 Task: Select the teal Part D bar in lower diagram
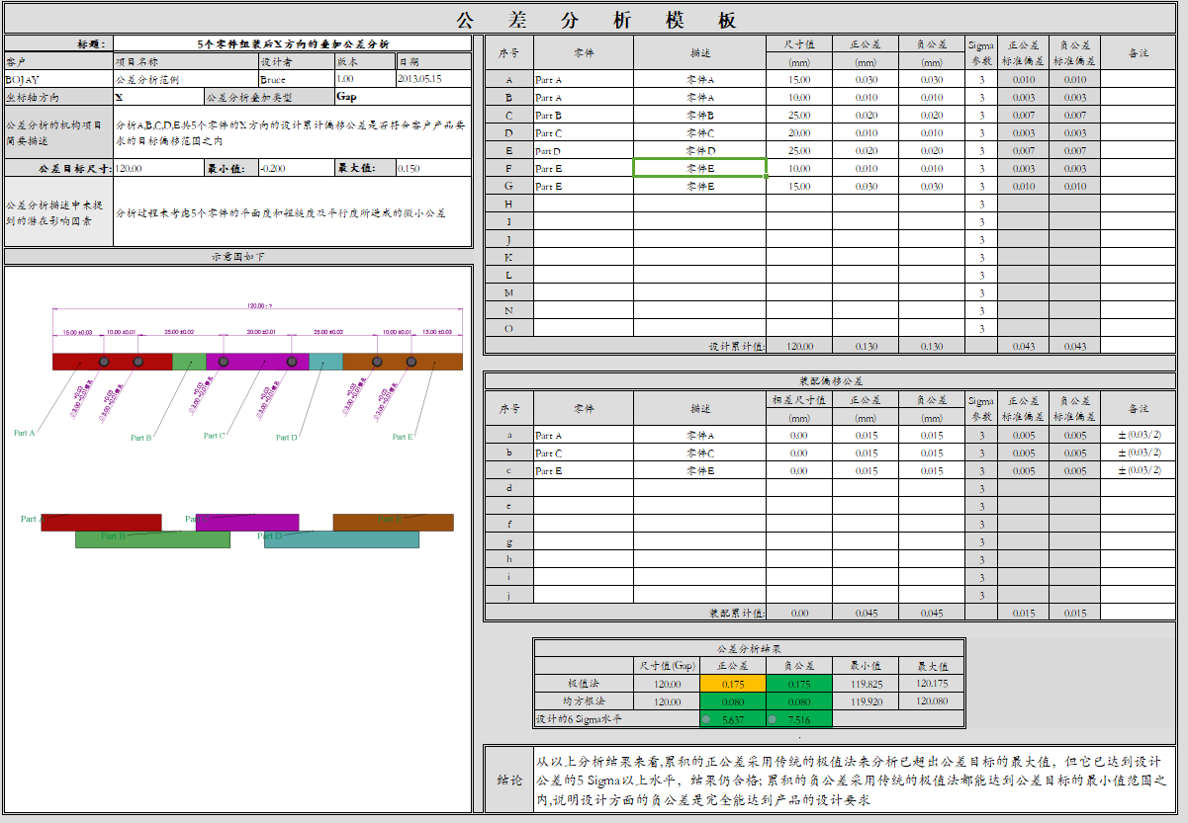coord(341,539)
